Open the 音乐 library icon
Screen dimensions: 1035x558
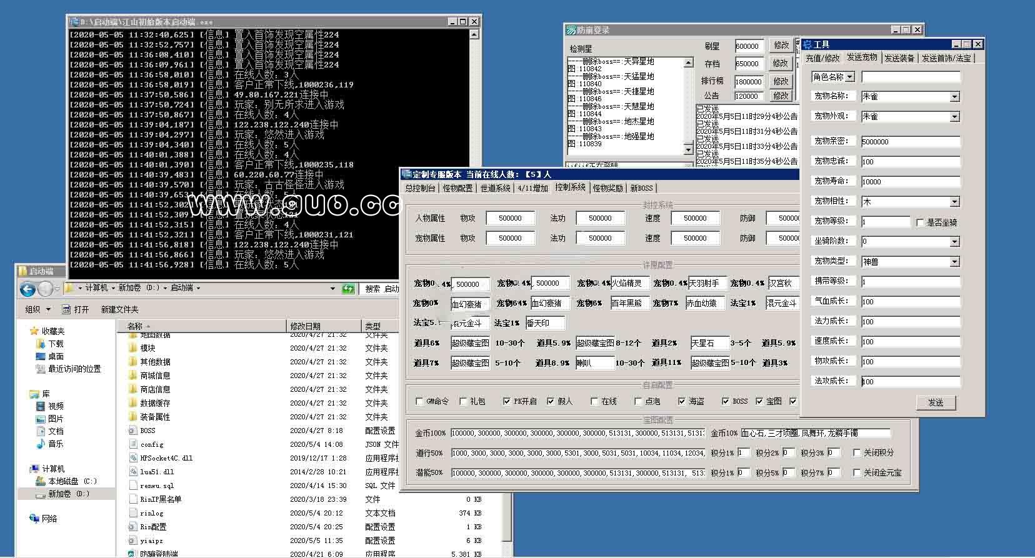point(41,444)
